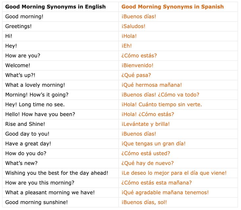Click '¡Hola! Cuánto tiempo sin verte.' cell
This screenshot has height=210, width=241.
(162, 105)
